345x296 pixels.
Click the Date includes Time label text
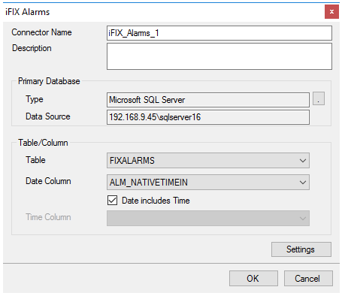(x=156, y=201)
